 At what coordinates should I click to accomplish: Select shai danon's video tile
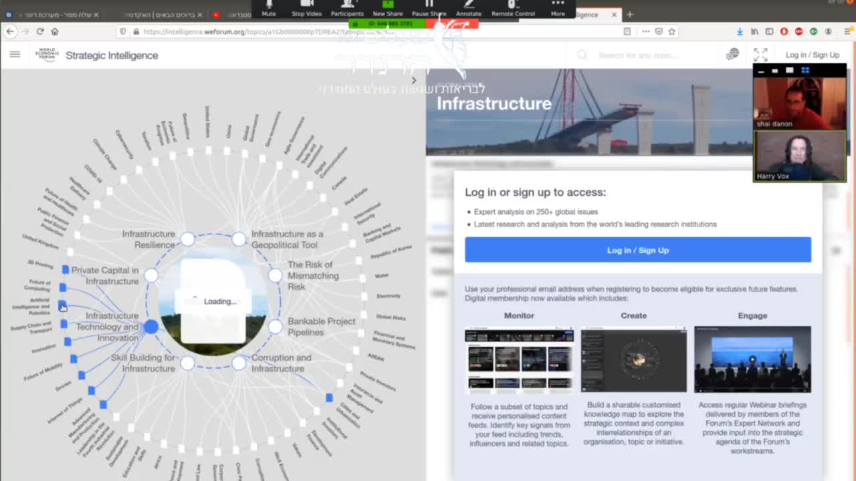click(800, 103)
